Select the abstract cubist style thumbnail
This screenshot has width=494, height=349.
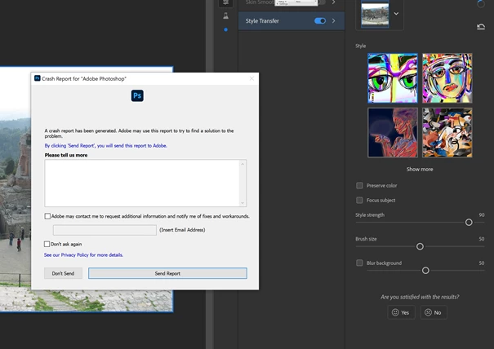[x=447, y=132]
